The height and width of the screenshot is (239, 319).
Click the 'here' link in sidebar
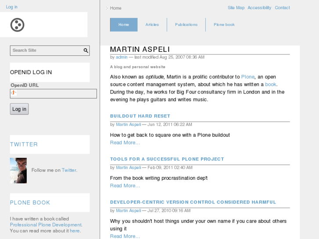75,231
